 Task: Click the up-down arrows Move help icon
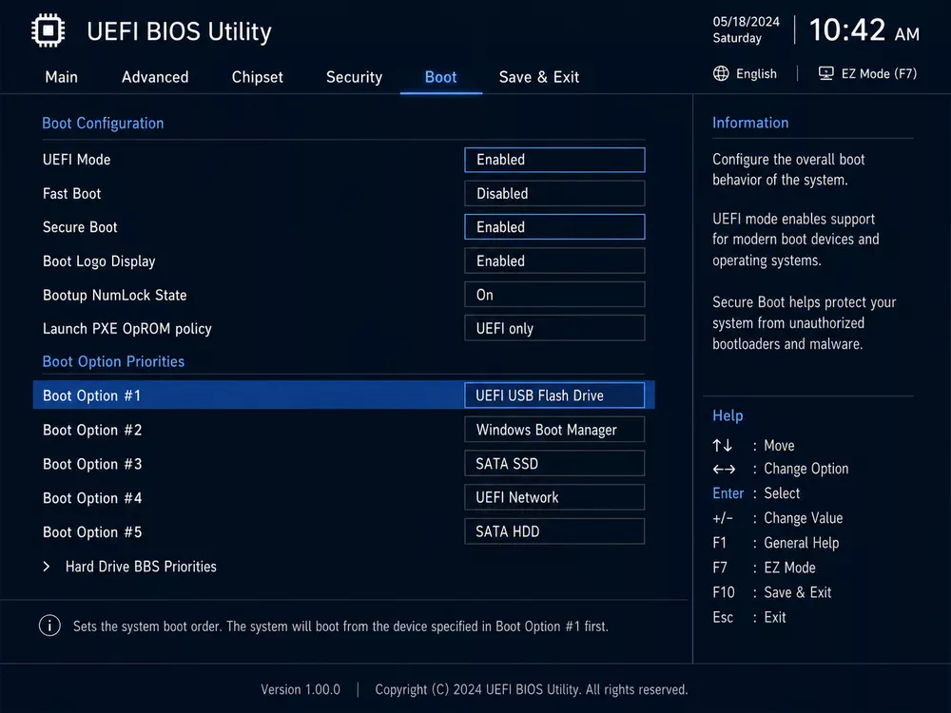tap(723, 446)
